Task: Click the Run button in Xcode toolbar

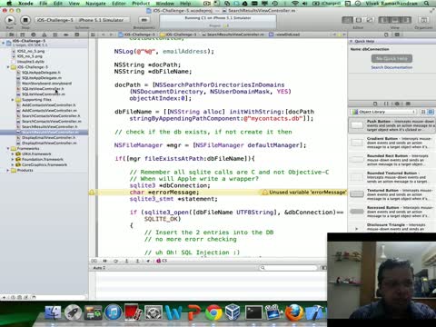Action: [x=10, y=20]
